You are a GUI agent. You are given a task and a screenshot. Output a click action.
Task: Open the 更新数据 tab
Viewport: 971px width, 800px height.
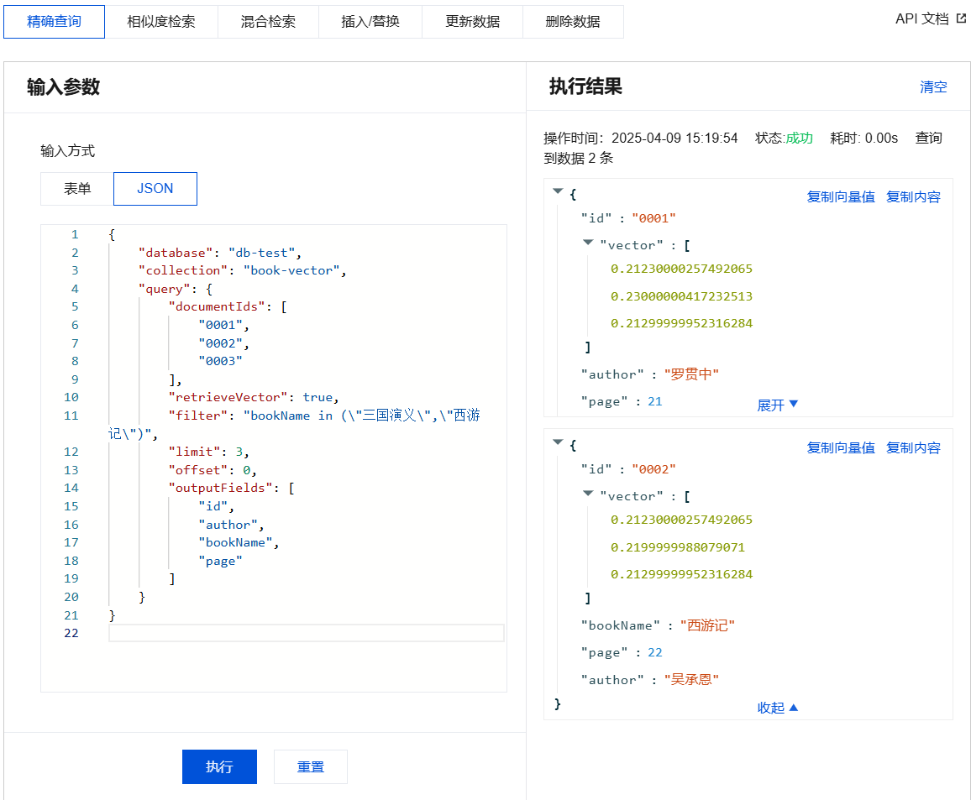pyautogui.click(x=472, y=22)
